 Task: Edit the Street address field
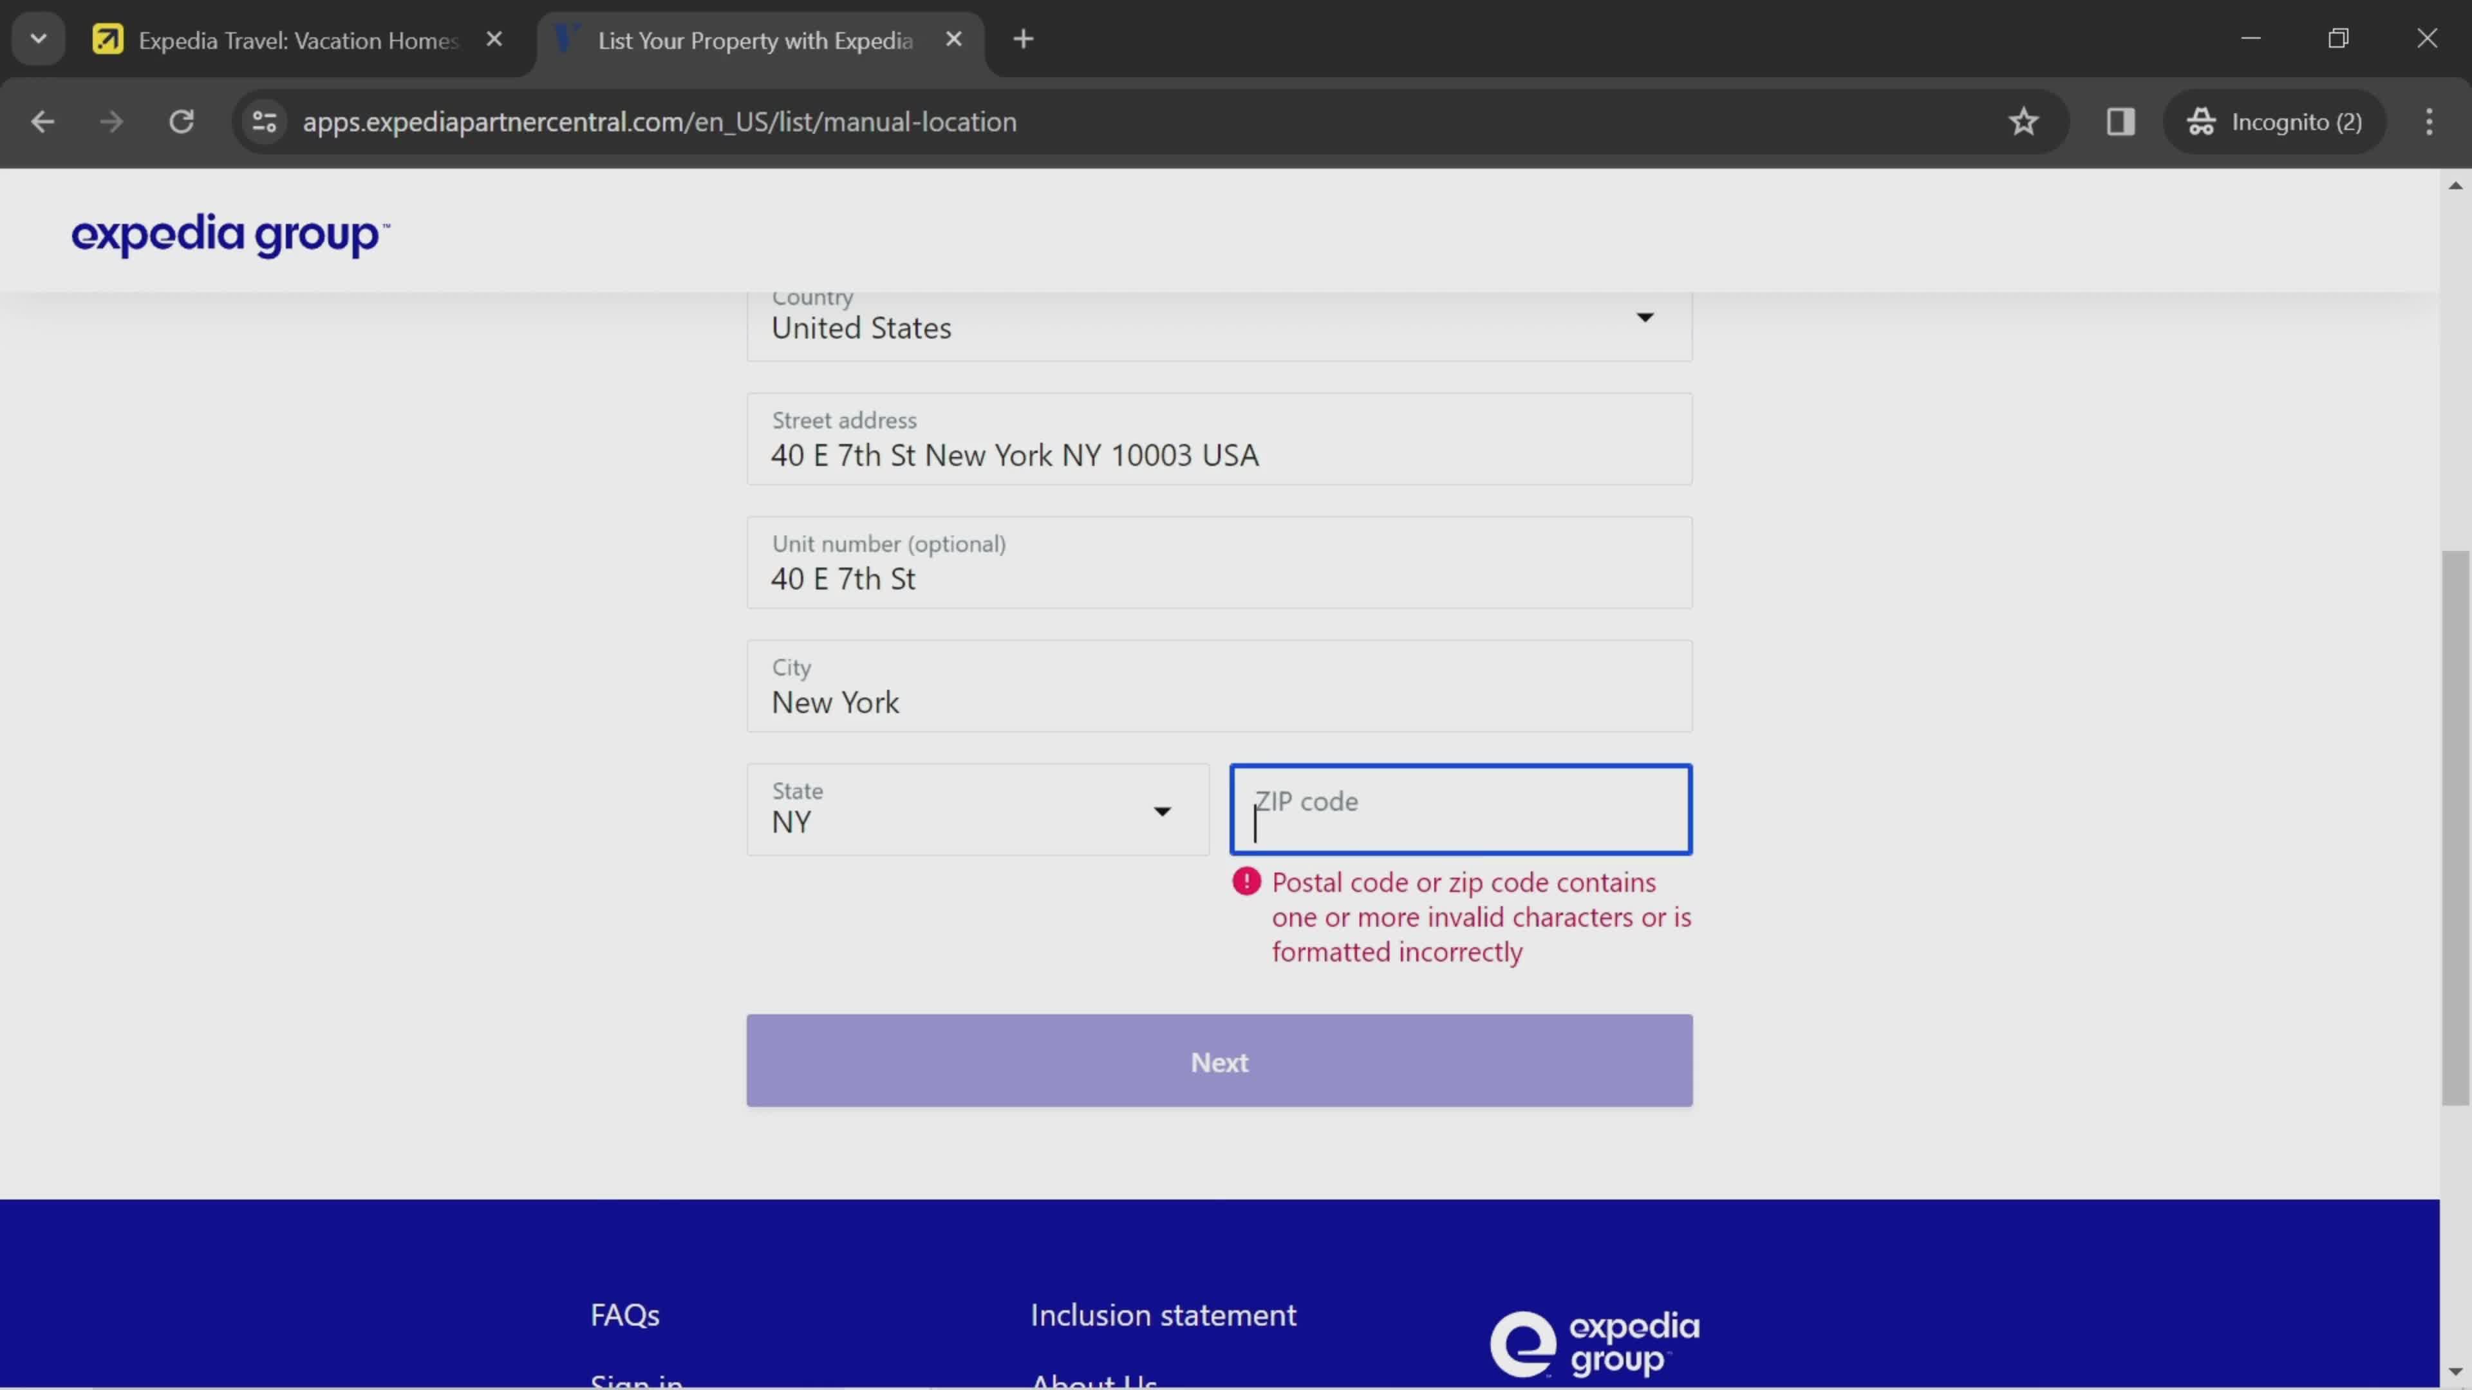click(x=1219, y=440)
